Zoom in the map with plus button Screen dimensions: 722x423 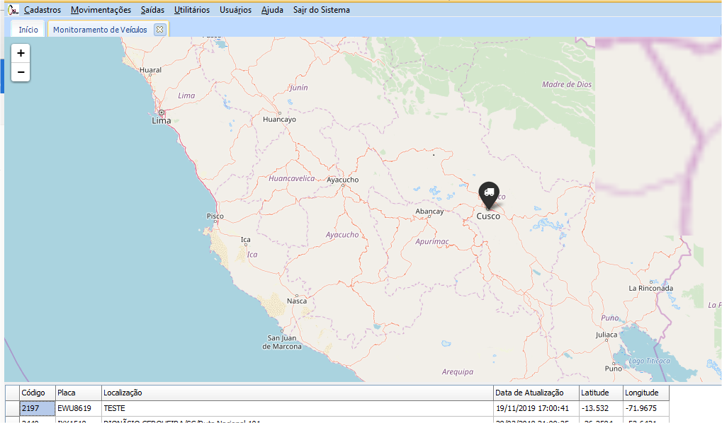tap(21, 53)
